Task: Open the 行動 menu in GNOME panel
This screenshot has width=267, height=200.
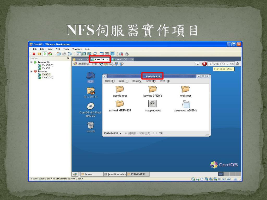Action: pyautogui.click(x=95, y=64)
